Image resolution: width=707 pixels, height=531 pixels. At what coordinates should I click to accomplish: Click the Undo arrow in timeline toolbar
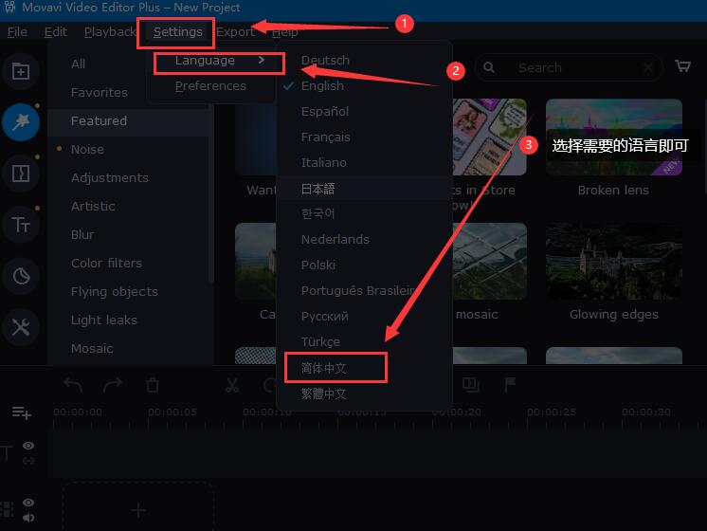73,385
